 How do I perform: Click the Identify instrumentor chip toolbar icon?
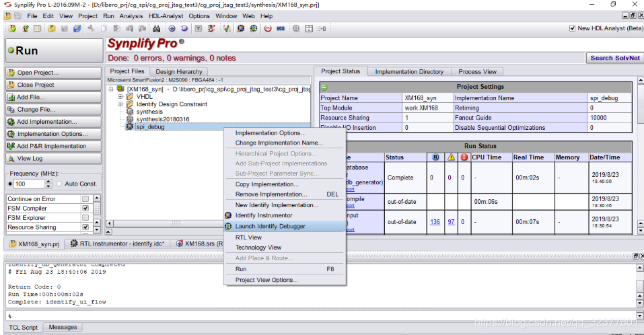pyautogui.click(x=241, y=28)
